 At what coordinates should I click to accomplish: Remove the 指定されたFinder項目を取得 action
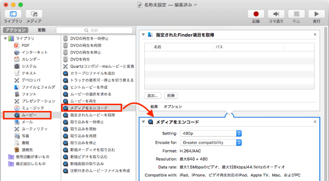pos(315,35)
